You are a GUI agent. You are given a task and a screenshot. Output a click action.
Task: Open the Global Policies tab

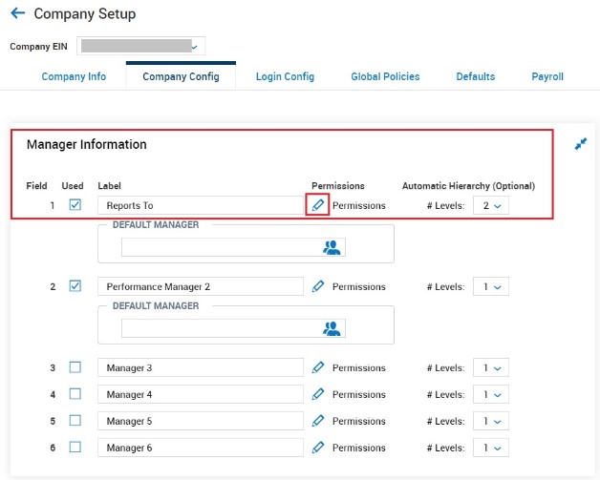[x=385, y=76]
